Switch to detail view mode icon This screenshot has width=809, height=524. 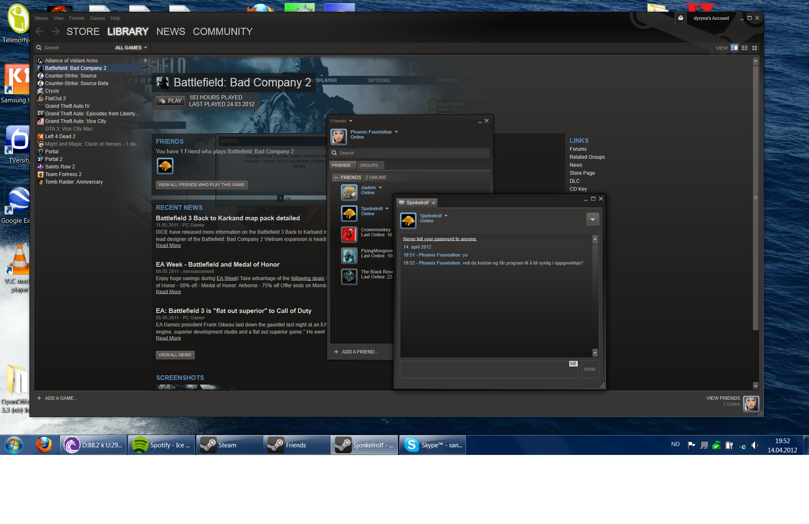point(734,48)
